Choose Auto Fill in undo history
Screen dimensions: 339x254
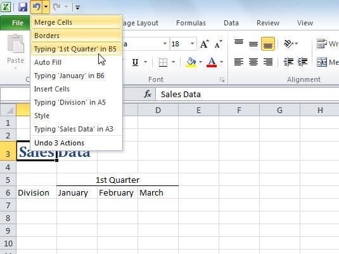click(76, 62)
